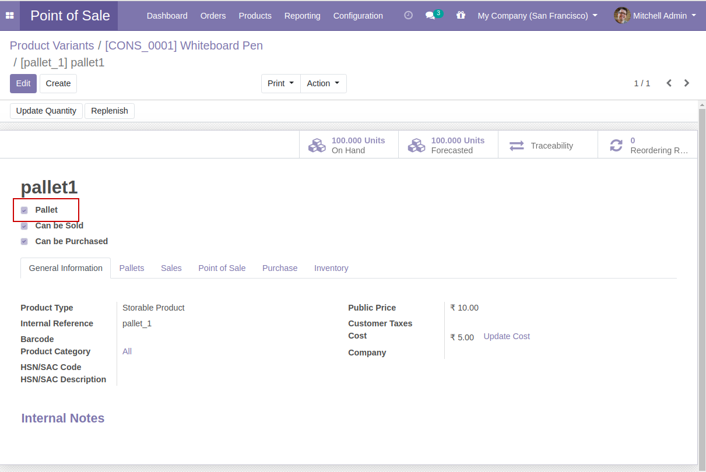
Task: Open the Configuration menu
Action: (358, 16)
